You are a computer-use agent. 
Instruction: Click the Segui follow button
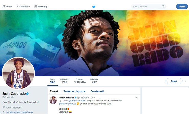(174, 81)
